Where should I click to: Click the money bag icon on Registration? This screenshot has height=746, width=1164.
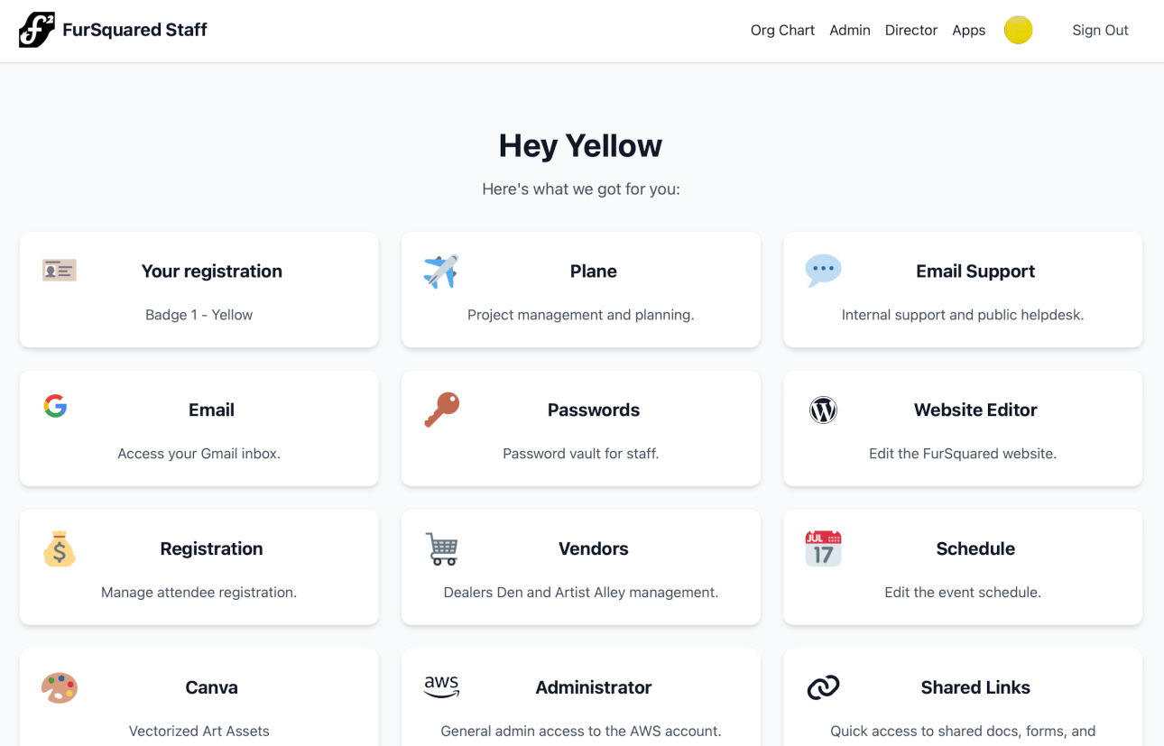tap(60, 548)
